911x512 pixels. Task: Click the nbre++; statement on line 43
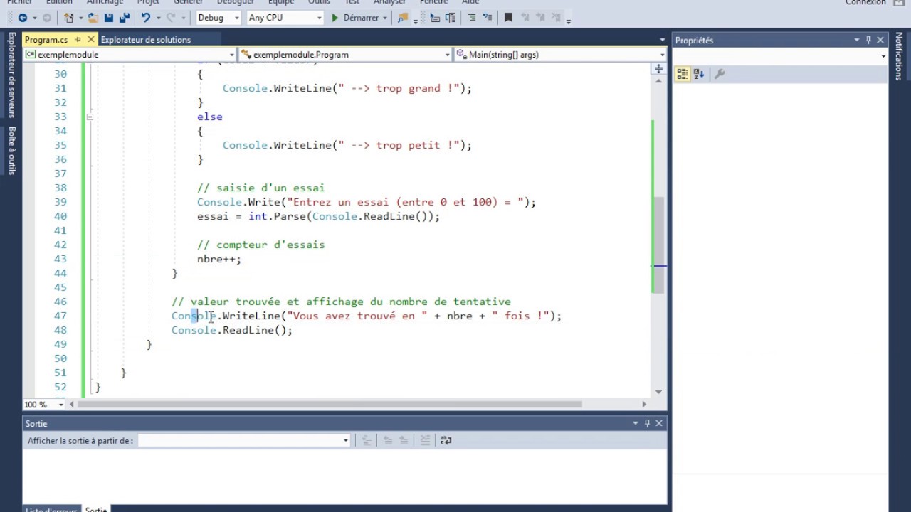click(219, 259)
